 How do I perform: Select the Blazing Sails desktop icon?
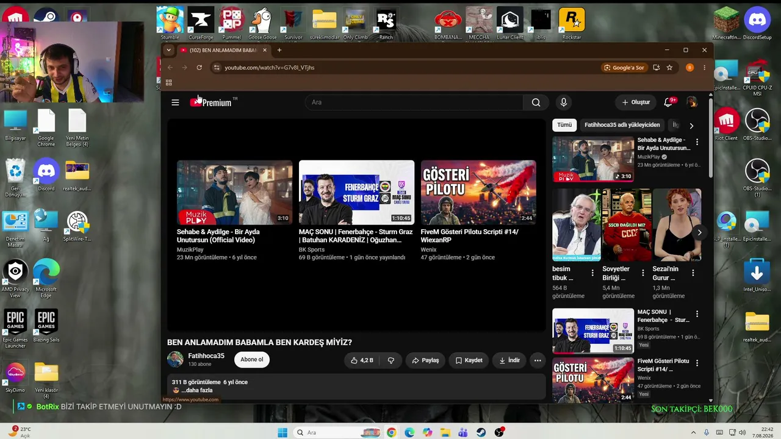tap(46, 326)
